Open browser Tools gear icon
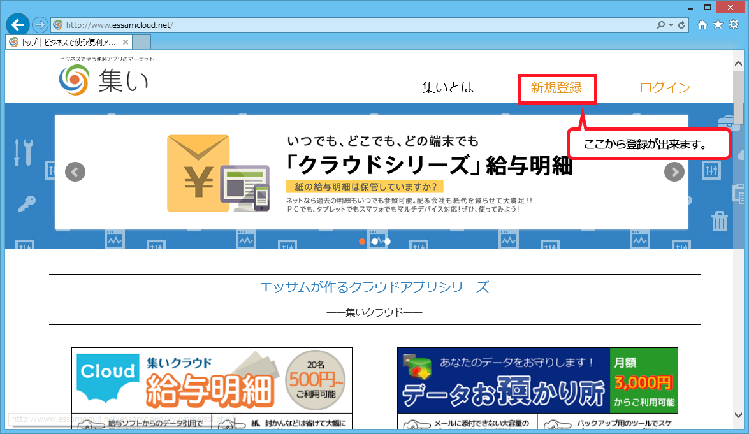Viewport: 749px width, 434px height. tap(734, 25)
